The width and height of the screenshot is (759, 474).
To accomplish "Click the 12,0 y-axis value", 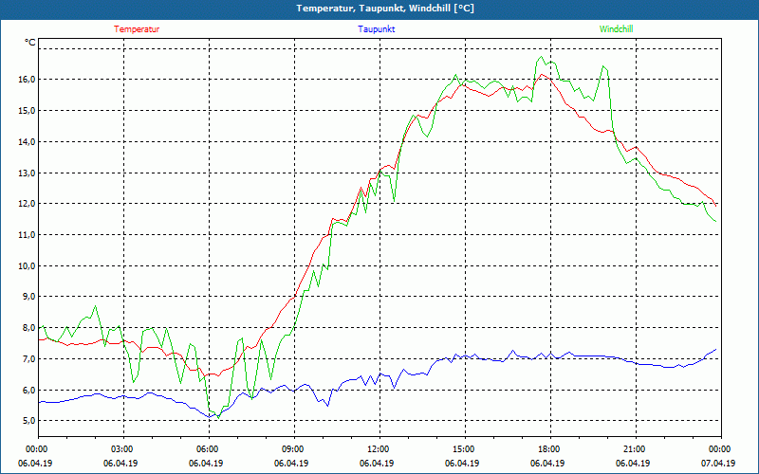I will tap(28, 204).
